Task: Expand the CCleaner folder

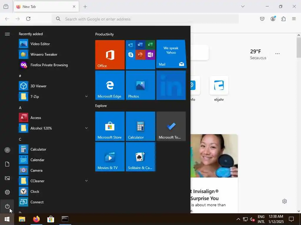Action: (53, 181)
